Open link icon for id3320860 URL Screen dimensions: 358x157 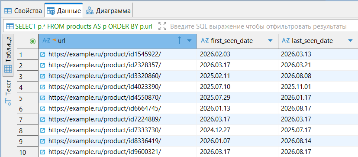click(42, 76)
